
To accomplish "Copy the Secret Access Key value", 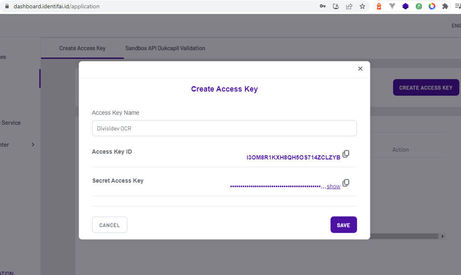I will pos(346,183).
